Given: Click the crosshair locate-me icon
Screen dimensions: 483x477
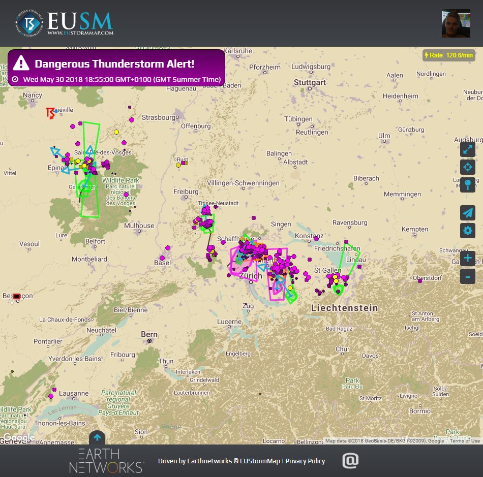Looking at the screenshot, I should click(x=468, y=167).
